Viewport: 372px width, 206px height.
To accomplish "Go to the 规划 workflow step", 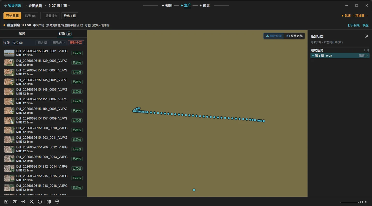I will point(167,6).
